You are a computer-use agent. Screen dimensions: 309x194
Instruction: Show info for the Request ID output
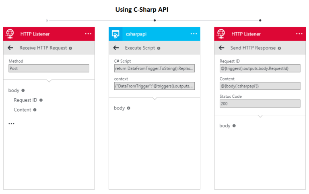tap(41, 100)
